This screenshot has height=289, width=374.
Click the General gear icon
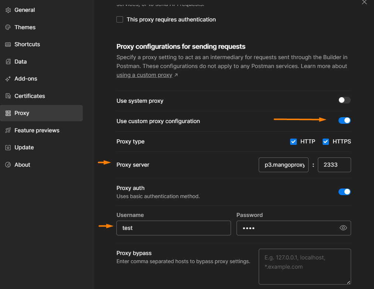tap(8, 10)
